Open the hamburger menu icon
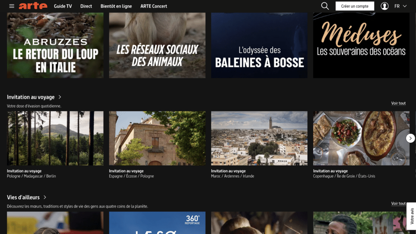Screen dimensions: 416x234 pos(11,6)
